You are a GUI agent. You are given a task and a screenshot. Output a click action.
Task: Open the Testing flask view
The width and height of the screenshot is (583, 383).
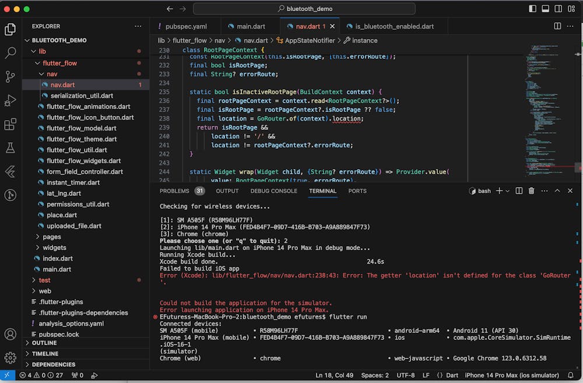click(10, 148)
